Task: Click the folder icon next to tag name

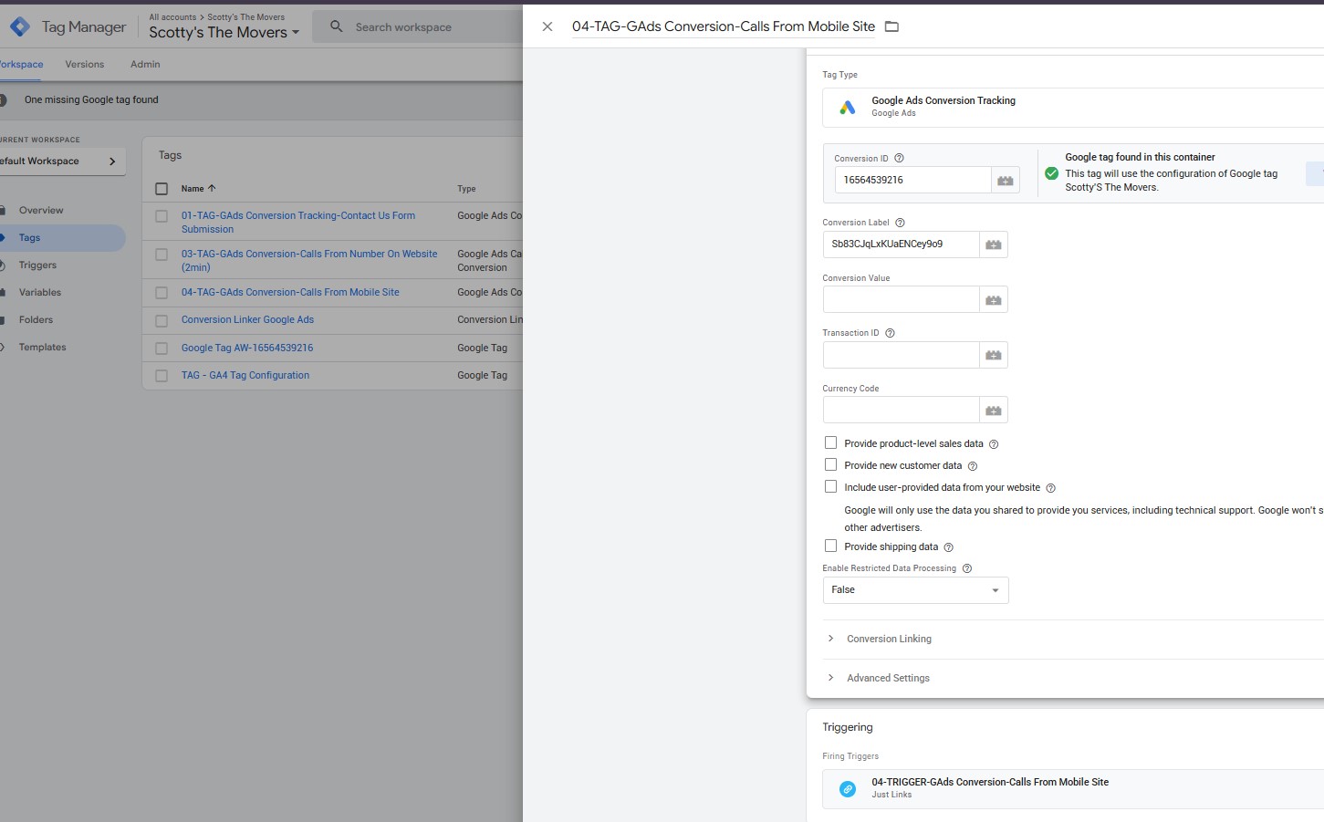Action: [892, 26]
